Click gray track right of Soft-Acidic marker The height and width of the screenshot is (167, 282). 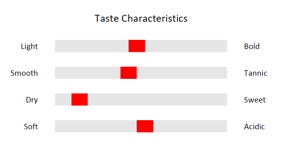pyautogui.click(x=190, y=126)
